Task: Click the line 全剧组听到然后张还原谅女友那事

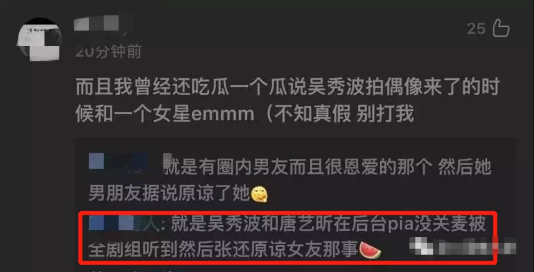Action: [224, 251]
